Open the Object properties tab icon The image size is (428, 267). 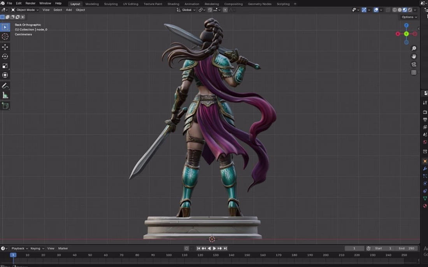(425, 161)
